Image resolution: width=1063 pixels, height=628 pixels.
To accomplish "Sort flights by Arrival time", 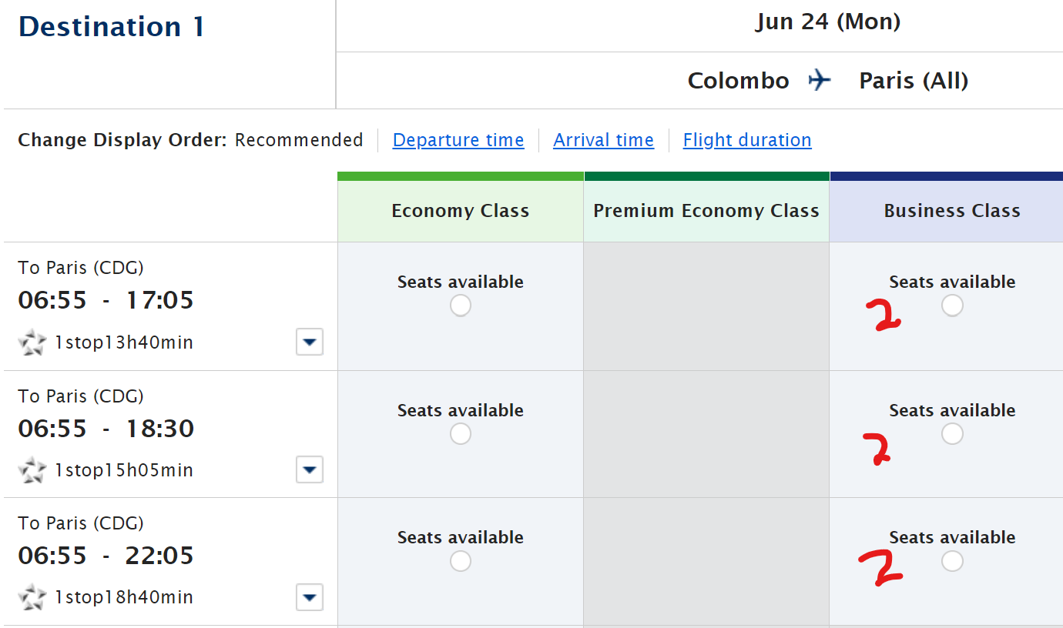I will click(603, 140).
